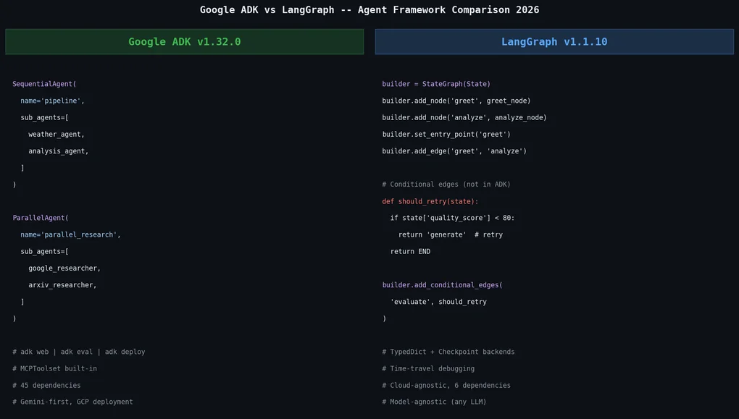The image size is (739, 419).
Task: Click 'weather_agent,' in the sub_agents list
Action: 57,134
